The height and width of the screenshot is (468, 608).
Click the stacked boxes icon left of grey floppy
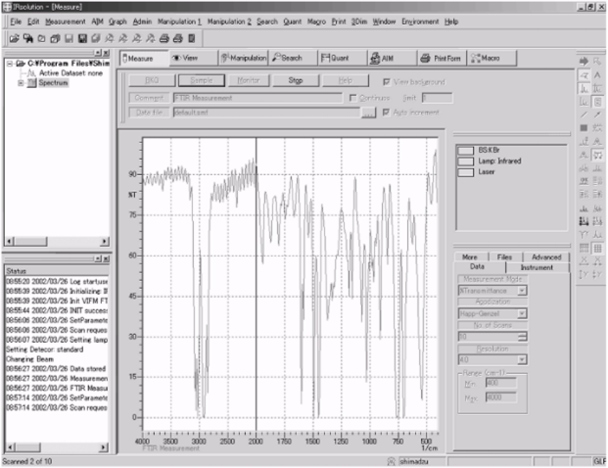(x=55, y=38)
